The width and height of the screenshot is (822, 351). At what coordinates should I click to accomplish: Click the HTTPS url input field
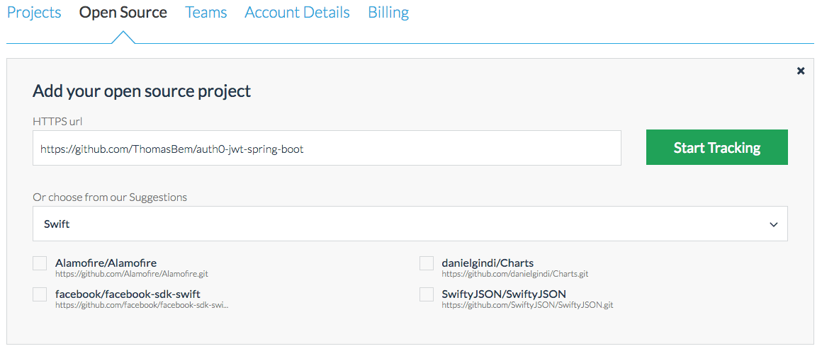(327, 149)
